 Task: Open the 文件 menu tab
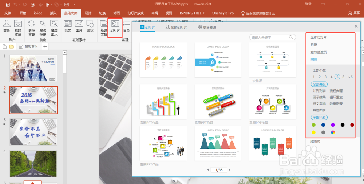[8, 13]
